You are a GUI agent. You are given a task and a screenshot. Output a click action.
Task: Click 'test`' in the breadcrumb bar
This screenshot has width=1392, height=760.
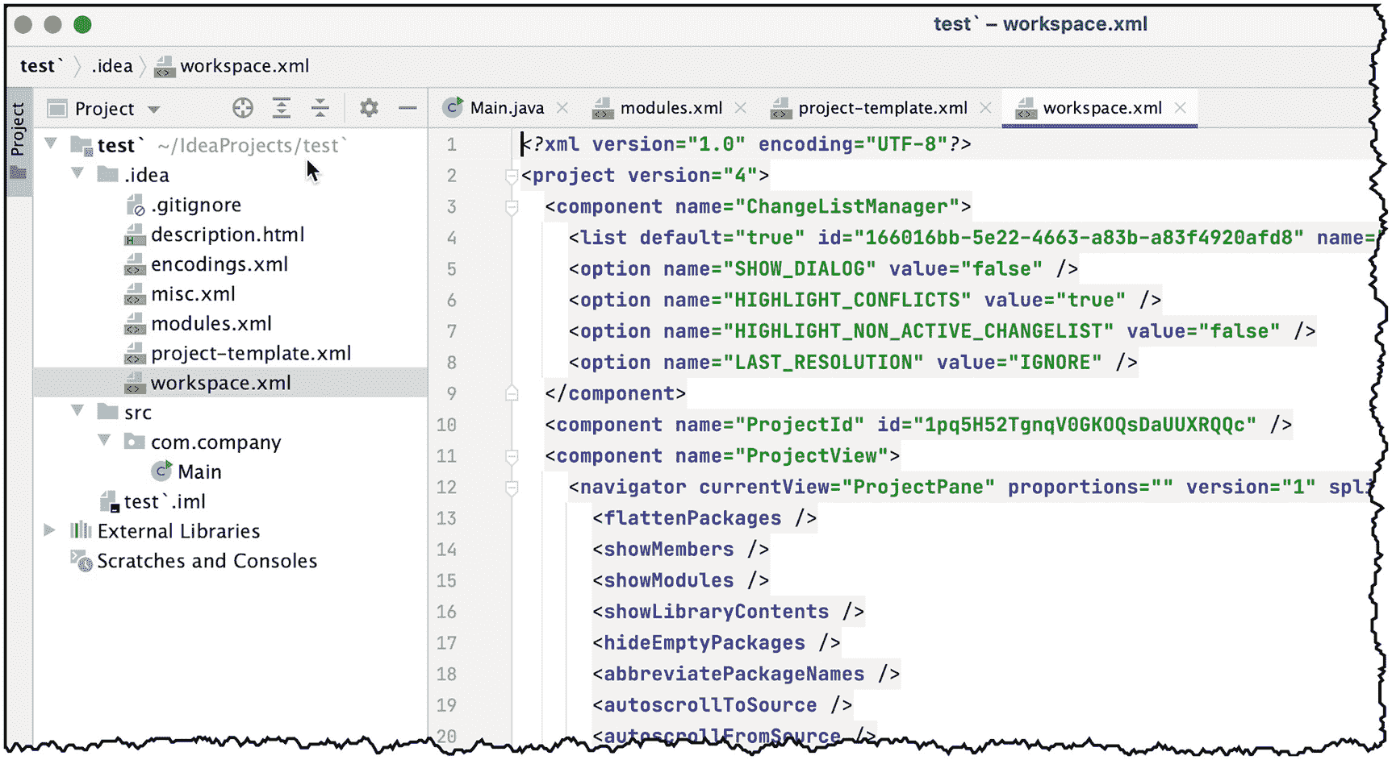40,66
